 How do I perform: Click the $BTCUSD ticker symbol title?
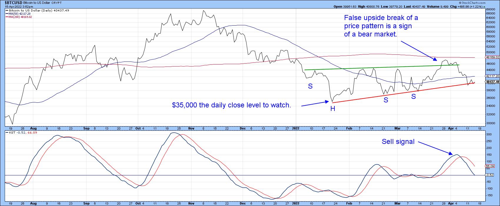(x=11, y=2)
